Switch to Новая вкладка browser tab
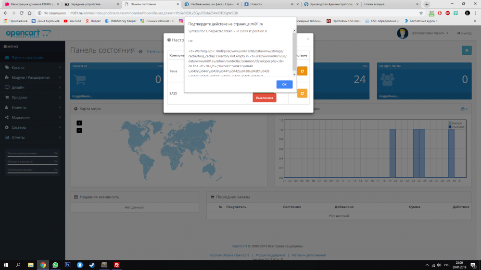The image size is (481, 270). [x=391, y=4]
